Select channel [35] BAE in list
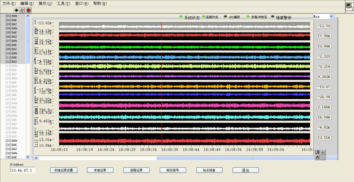Image resolution: width=354 pixels, height=182 pixels. tap(13, 157)
